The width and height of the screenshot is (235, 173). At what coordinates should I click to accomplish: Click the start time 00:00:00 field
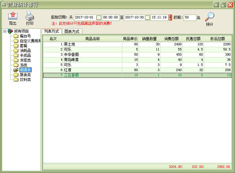coord(111,17)
